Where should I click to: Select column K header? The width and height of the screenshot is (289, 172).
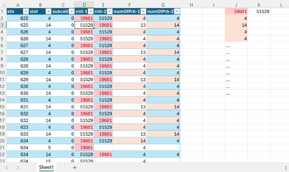(259, 5)
